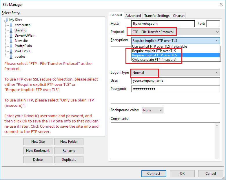226x180 pixels.
Task: Open the Background color dropdown
Action: 152,110
